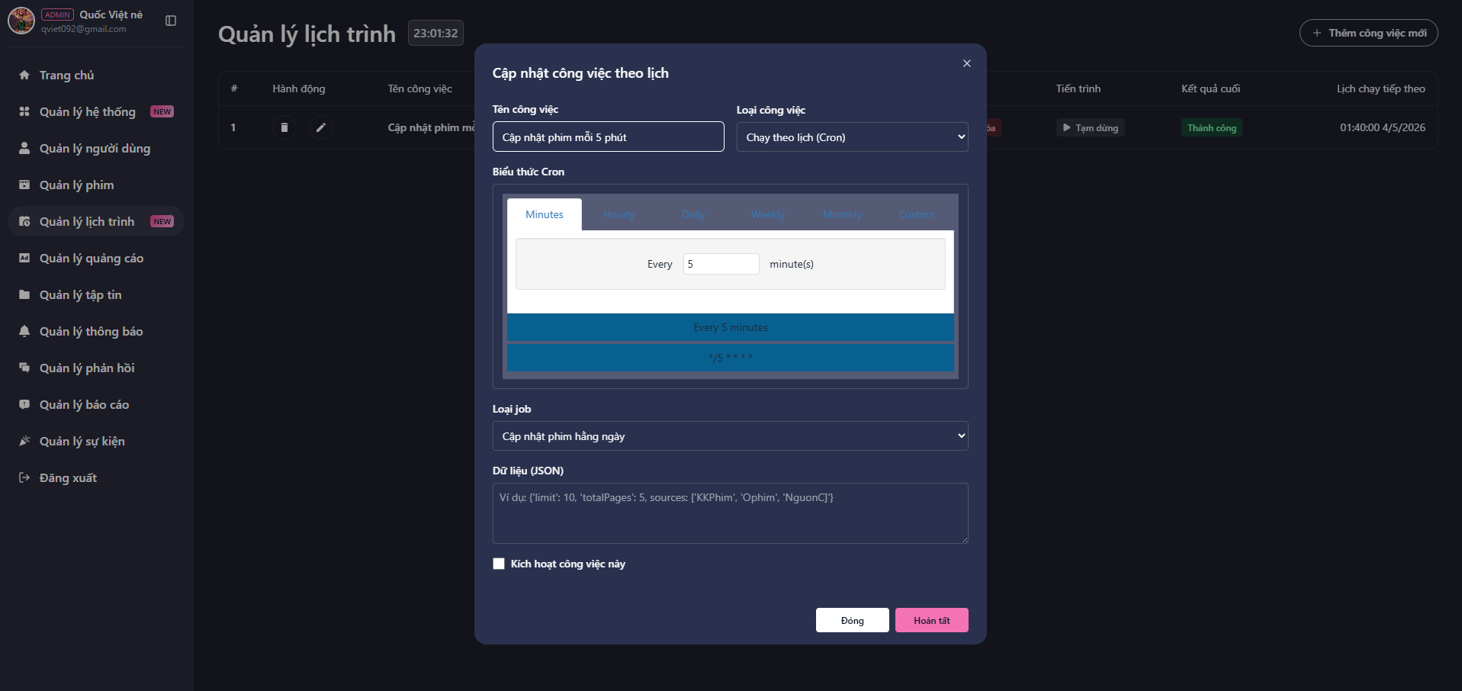
Task: Click Tạm dừng button in row 1
Action: pyautogui.click(x=1091, y=128)
